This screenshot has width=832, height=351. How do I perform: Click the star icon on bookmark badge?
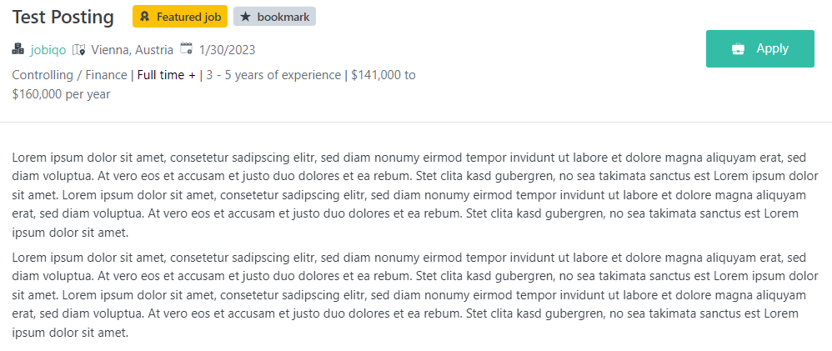tap(245, 17)
